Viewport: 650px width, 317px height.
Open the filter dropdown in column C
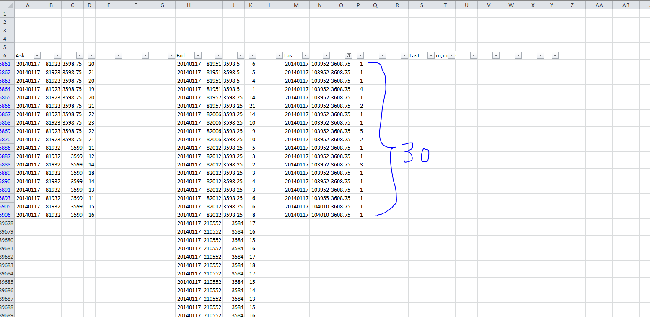tap(80, 55)
